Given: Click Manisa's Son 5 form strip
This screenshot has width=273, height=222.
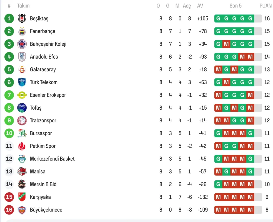Looking at the screenshot, I should coord(238,172).
